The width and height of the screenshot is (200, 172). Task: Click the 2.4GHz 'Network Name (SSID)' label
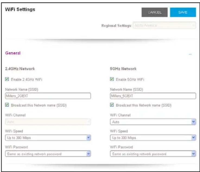[21, 89]
